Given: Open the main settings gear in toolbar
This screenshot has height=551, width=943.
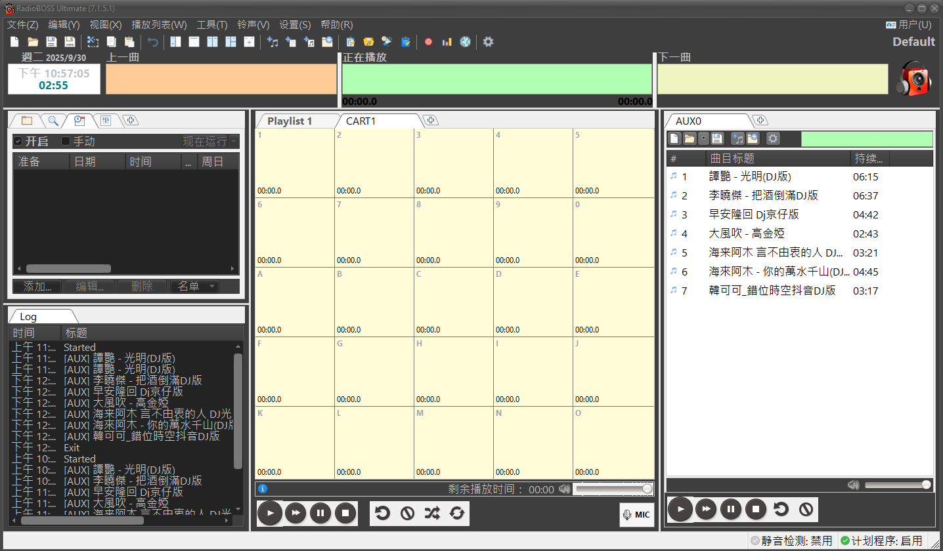Looking at the screenshot, I should click(488, 42).
